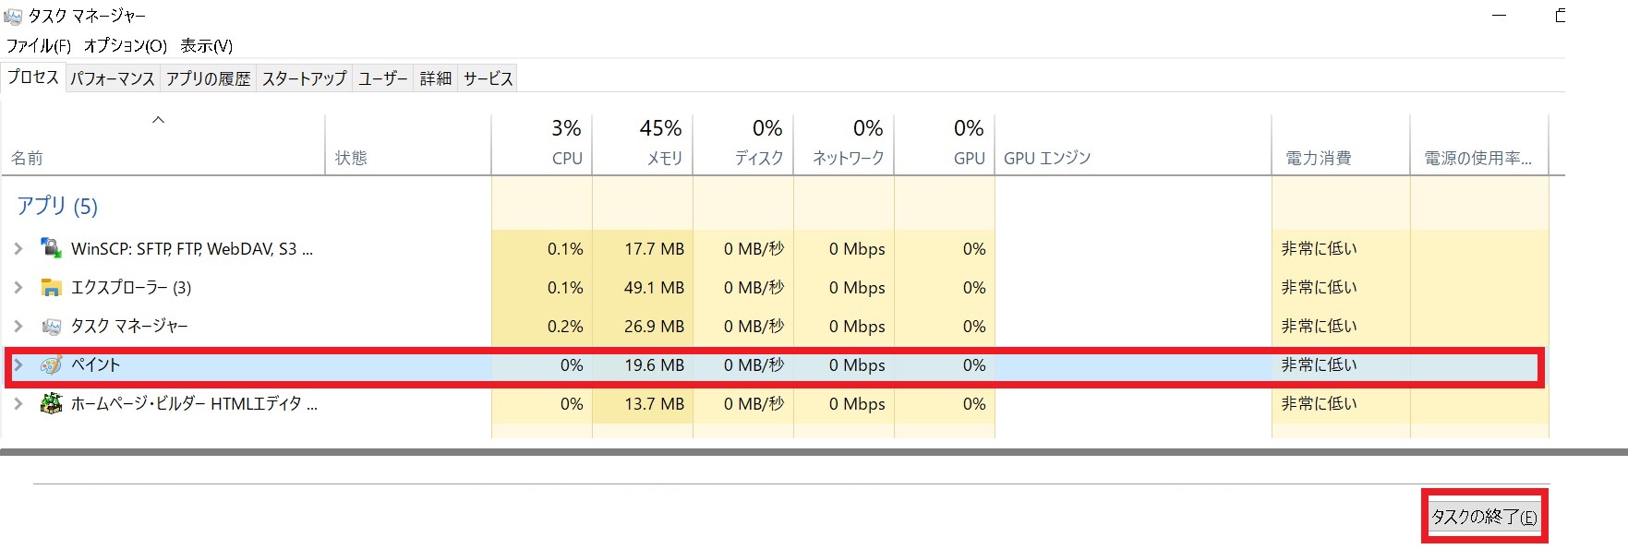Click the WinSCP application icon
The image size is (1628, 549).
(x=51, y=248)
